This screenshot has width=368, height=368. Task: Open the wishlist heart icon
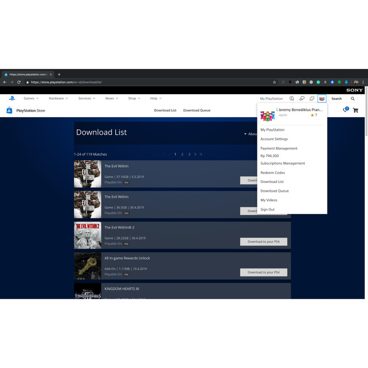coord(345,110)
